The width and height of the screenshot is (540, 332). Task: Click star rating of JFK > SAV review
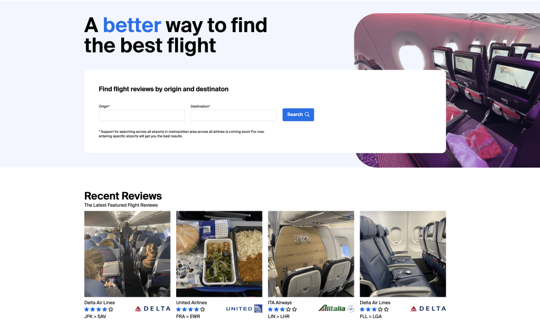(x=99, y=309)
